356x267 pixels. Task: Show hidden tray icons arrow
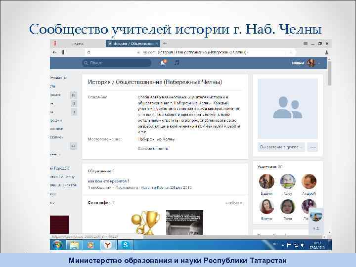pyautogui.click(x=283, y=245)
